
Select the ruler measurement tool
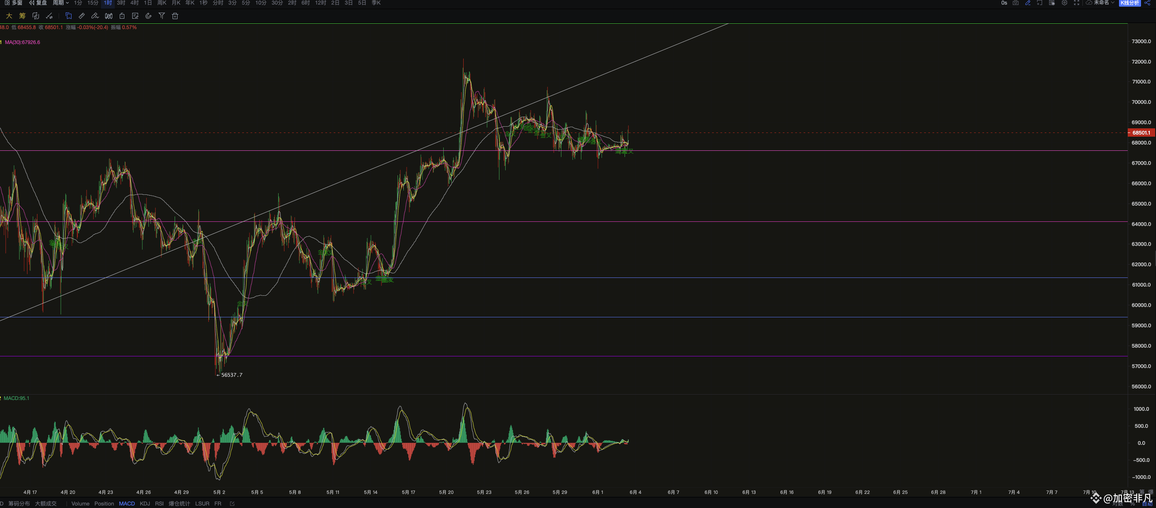tap(82, 16)
